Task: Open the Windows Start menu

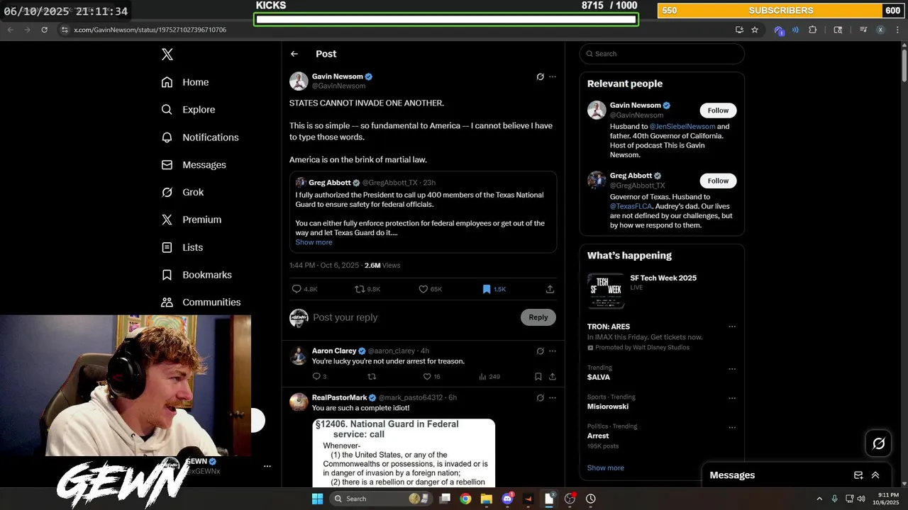Action: pos(317,499)
